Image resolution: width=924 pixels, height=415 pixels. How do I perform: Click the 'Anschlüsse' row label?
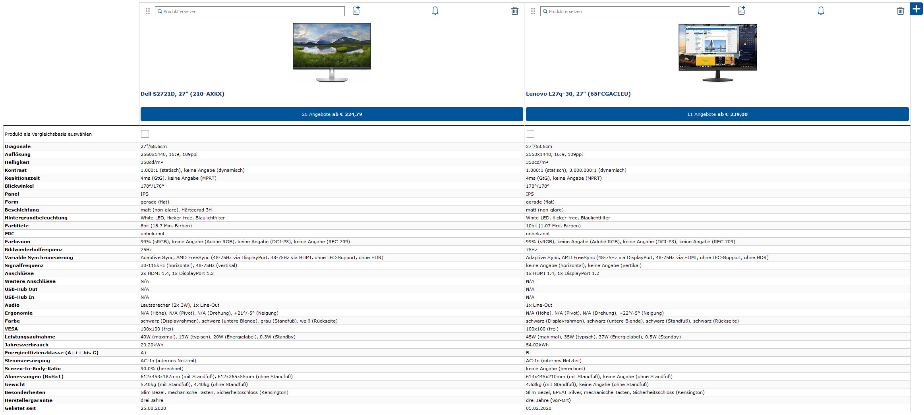(19, 273)
